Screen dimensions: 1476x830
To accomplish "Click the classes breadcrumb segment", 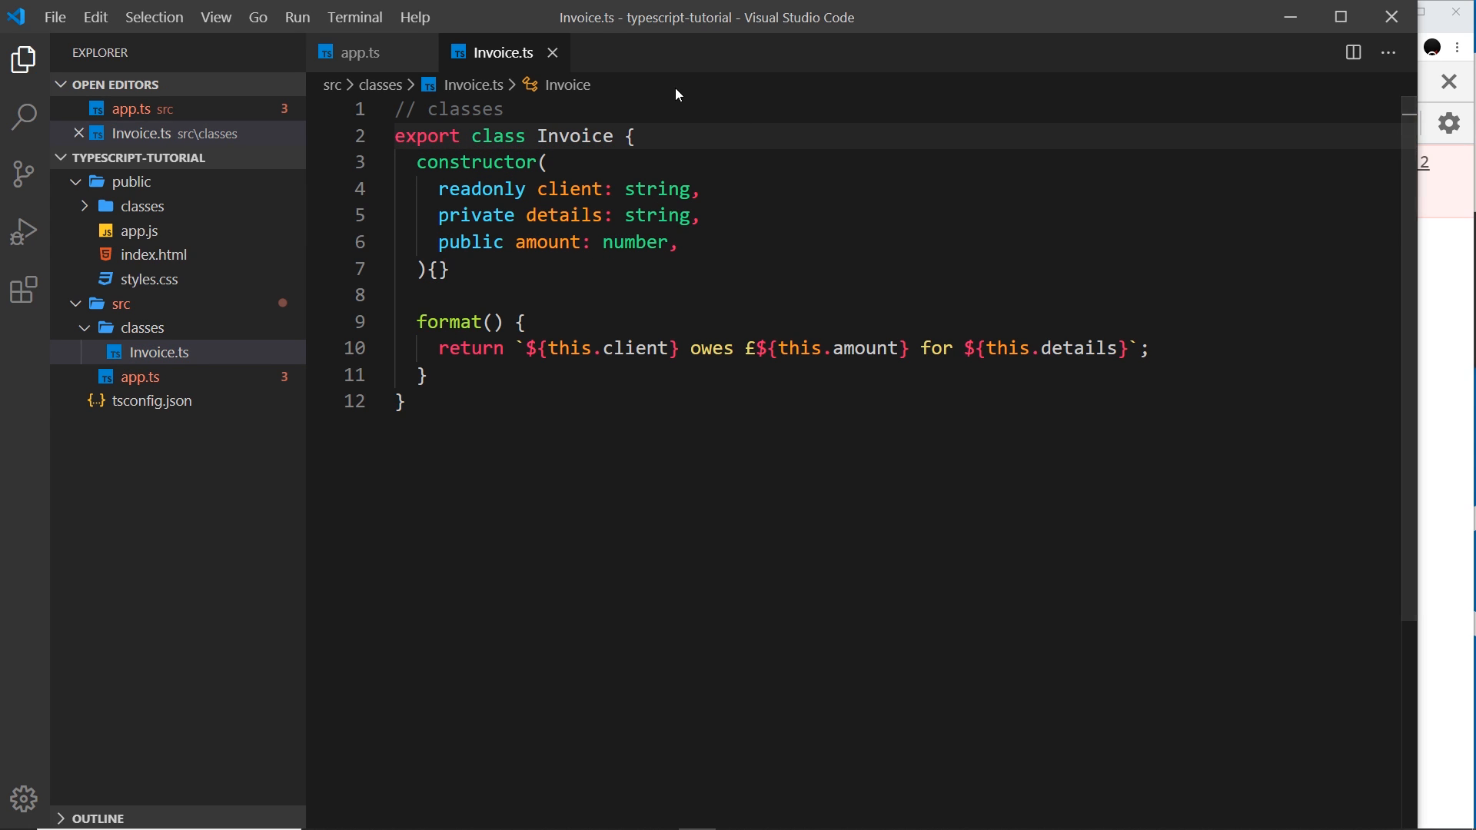I will pyautogui.click(x=380, y=85).
